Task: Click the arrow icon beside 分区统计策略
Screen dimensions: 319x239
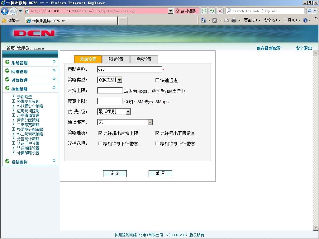Action: pyautogui.click(x=14, y=138)
